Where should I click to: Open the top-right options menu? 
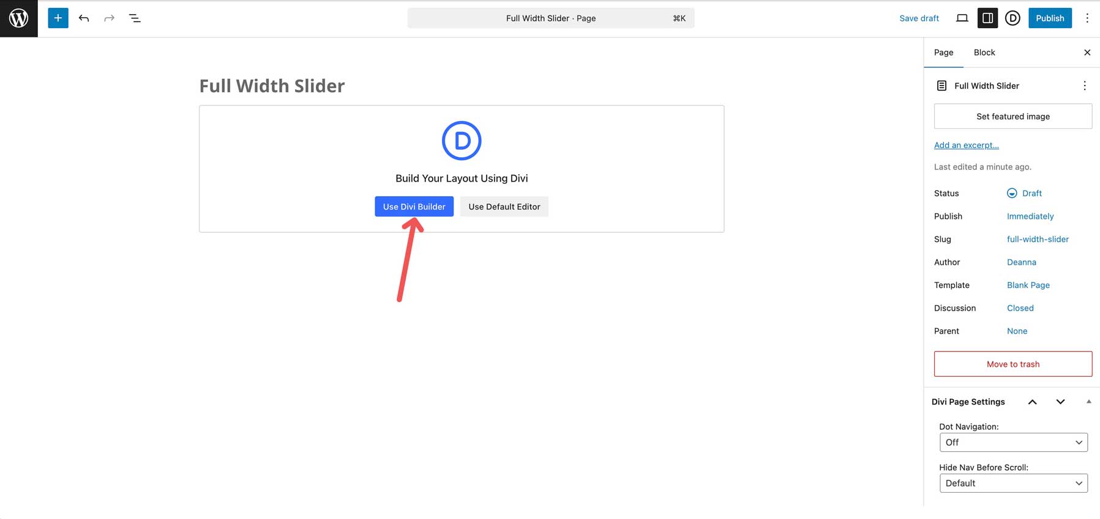pos(1087,18)
